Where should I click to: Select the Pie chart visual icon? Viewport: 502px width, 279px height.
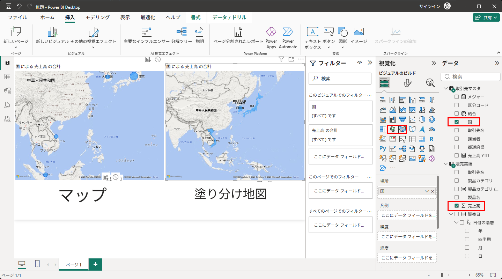(422, 119)
